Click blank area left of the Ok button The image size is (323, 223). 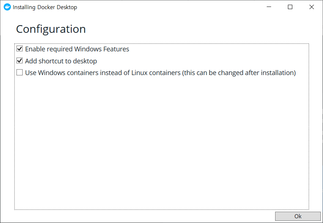click(x=146, y=216)
